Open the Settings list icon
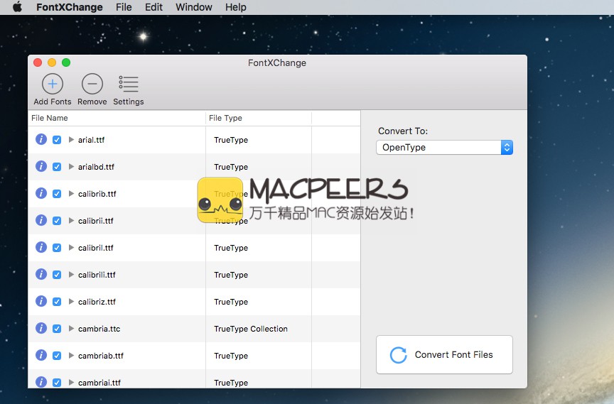Screen dimensions: 614x404 [x=129, y=84]
